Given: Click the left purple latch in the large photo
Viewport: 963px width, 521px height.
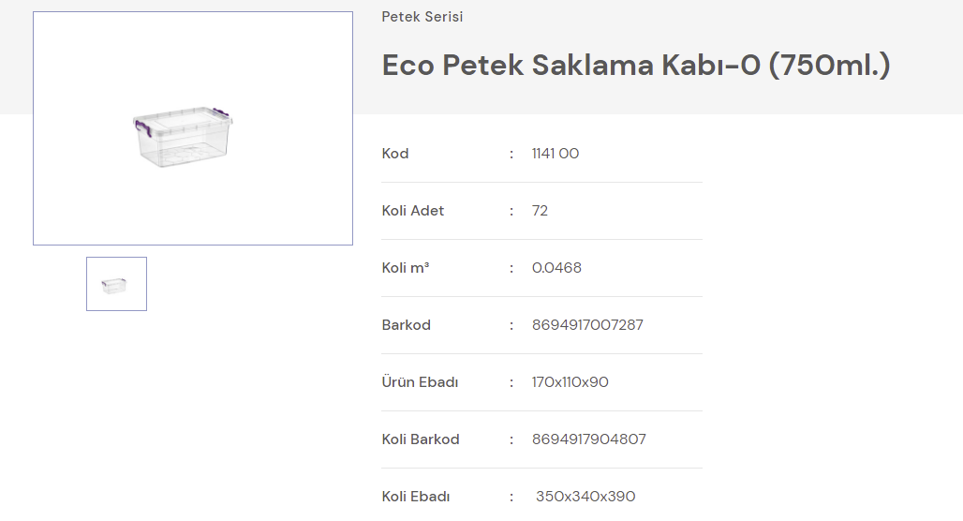Looking at the screenshot, I should (x=141, y=125).
